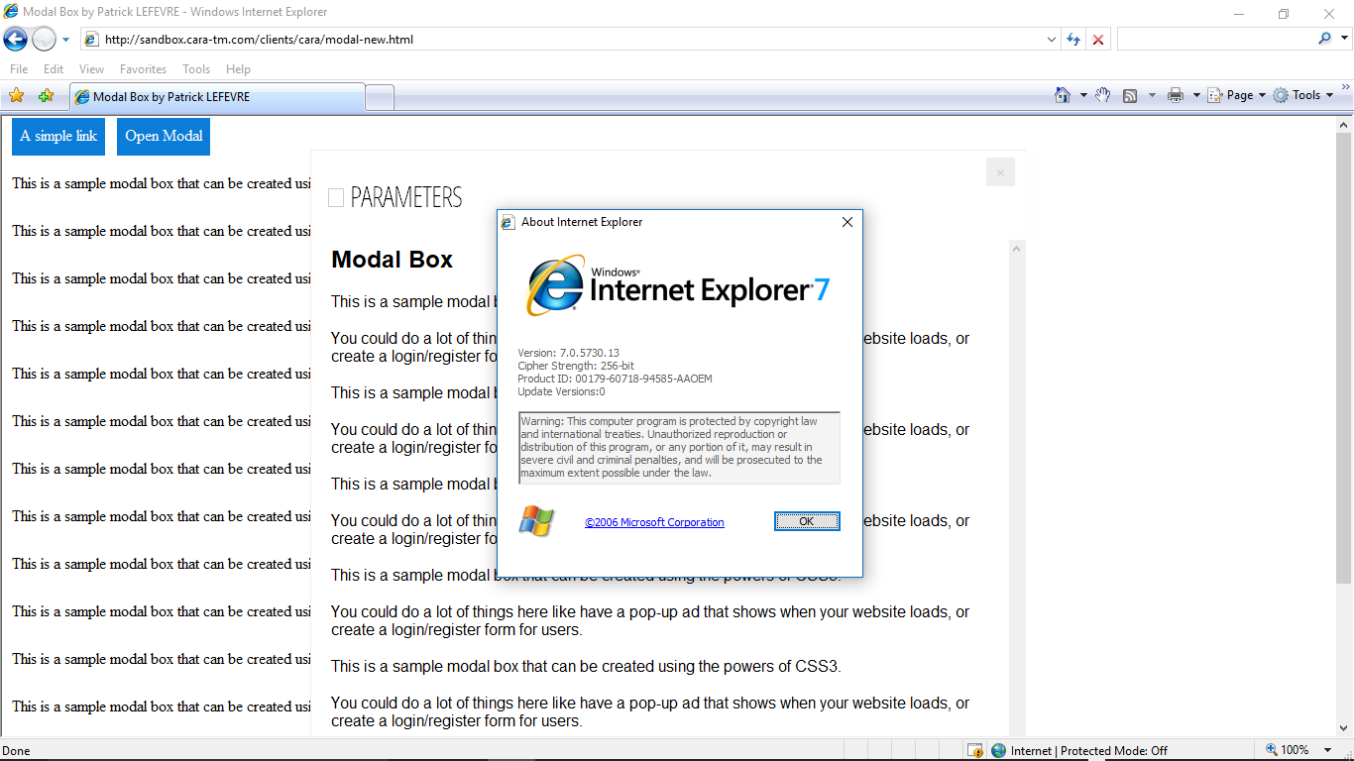Image resolution: width=1354 pixels, height=761 pixels.
Task: Click the Product ID text line
Action: tap(615, 379)
